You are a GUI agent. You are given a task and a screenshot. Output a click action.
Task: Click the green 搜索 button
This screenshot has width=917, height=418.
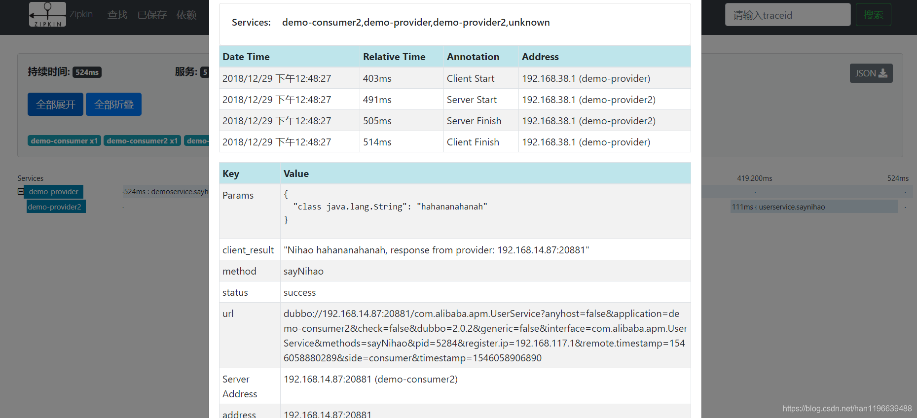click(x=873, y=15)
